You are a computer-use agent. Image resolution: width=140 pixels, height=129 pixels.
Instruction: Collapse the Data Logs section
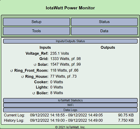tap(70, 110)
